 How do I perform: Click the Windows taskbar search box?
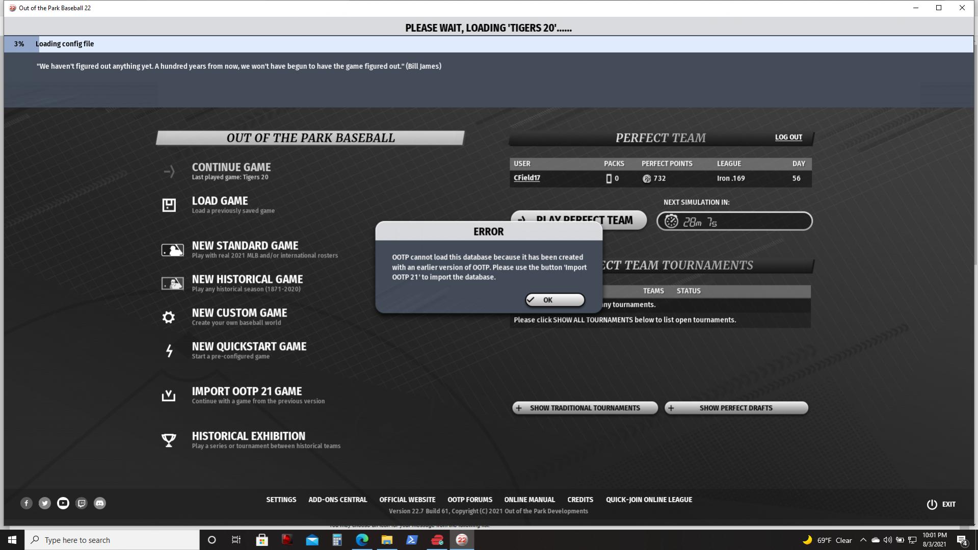(x=112, y=540)
